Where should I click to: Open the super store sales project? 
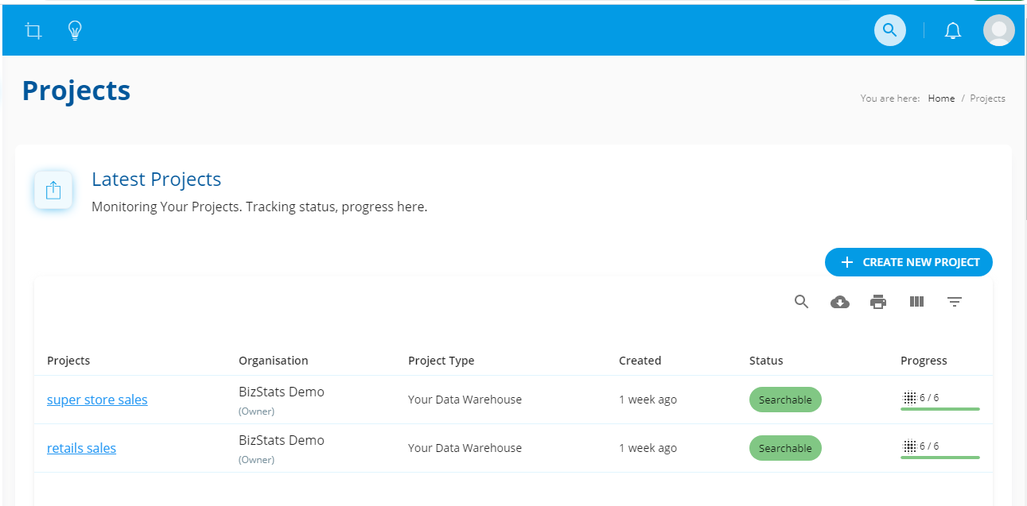(97, 400)
